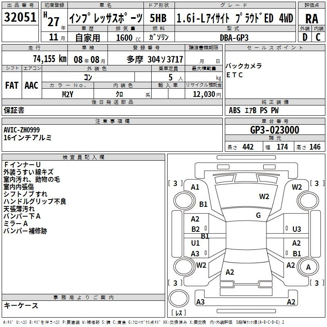Viewport: 327px width, 327px height.
Task: Select the length value 442
Action: 248,147
